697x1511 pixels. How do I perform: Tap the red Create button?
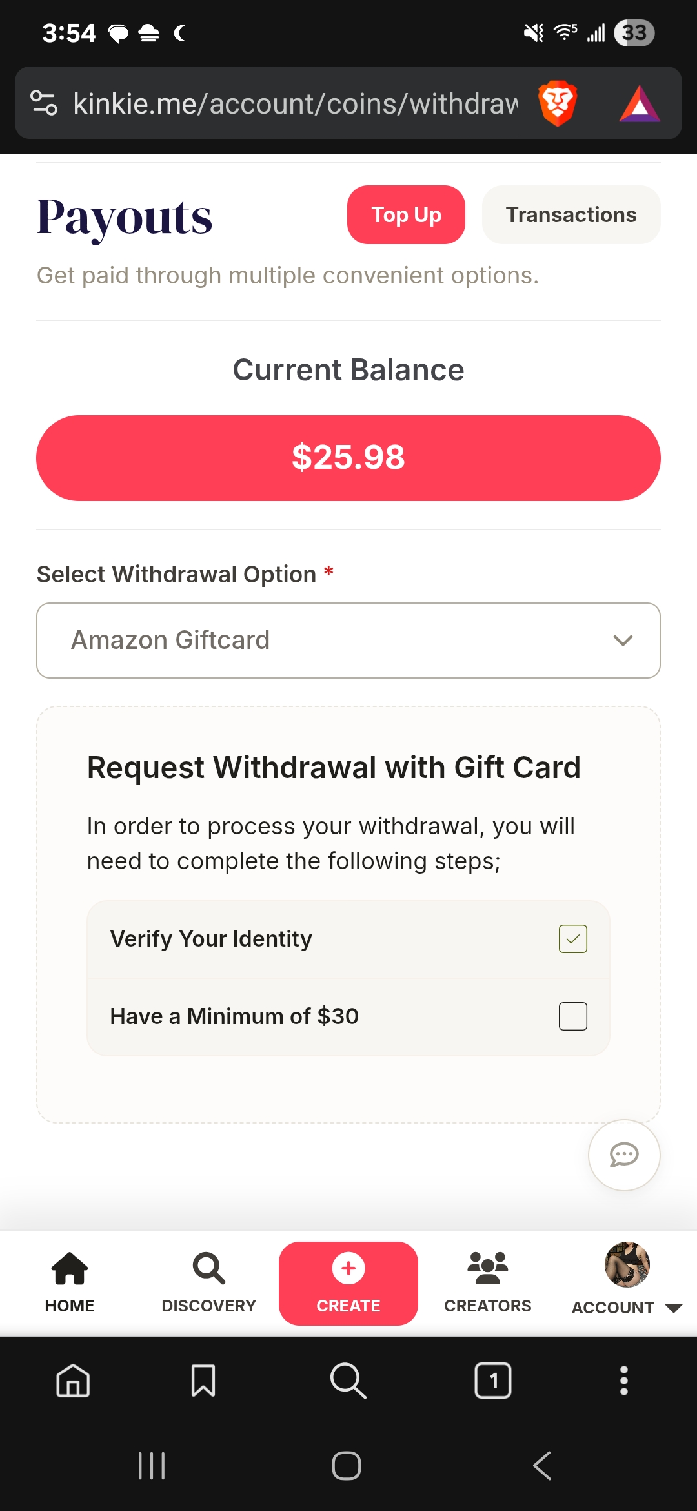348,1284
